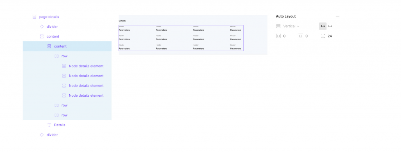Toggle the fixed width resizing button

tap(330, 26)
